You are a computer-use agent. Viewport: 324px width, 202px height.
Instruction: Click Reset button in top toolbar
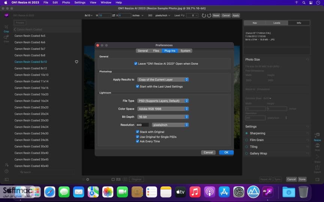coord(216,15)
